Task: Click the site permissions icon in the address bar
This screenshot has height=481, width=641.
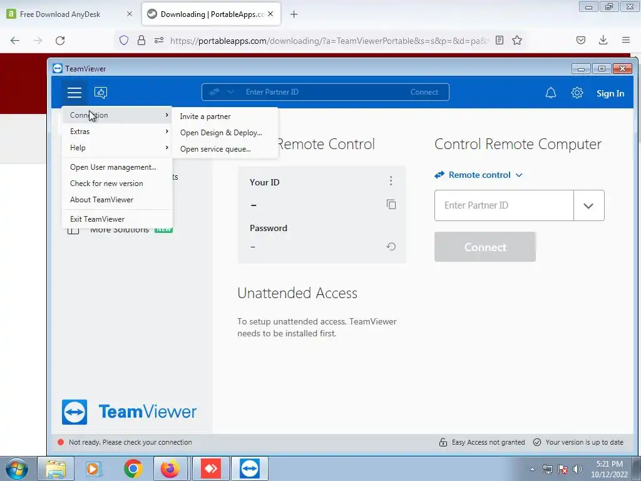Action: pos(159,40)
